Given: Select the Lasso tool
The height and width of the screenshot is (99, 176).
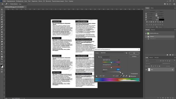Looking at the screenshot, I should point(2,15).
